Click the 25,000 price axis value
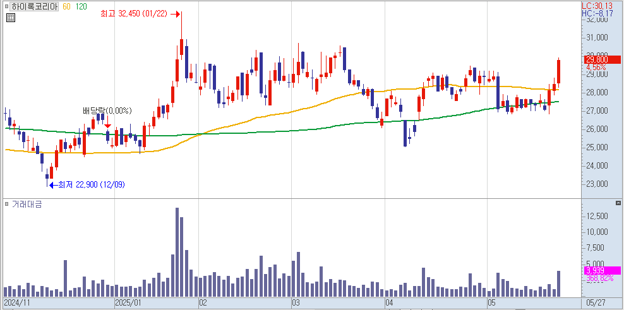Image resolution: width=624 pixels, height=310 pixels. 596,147
